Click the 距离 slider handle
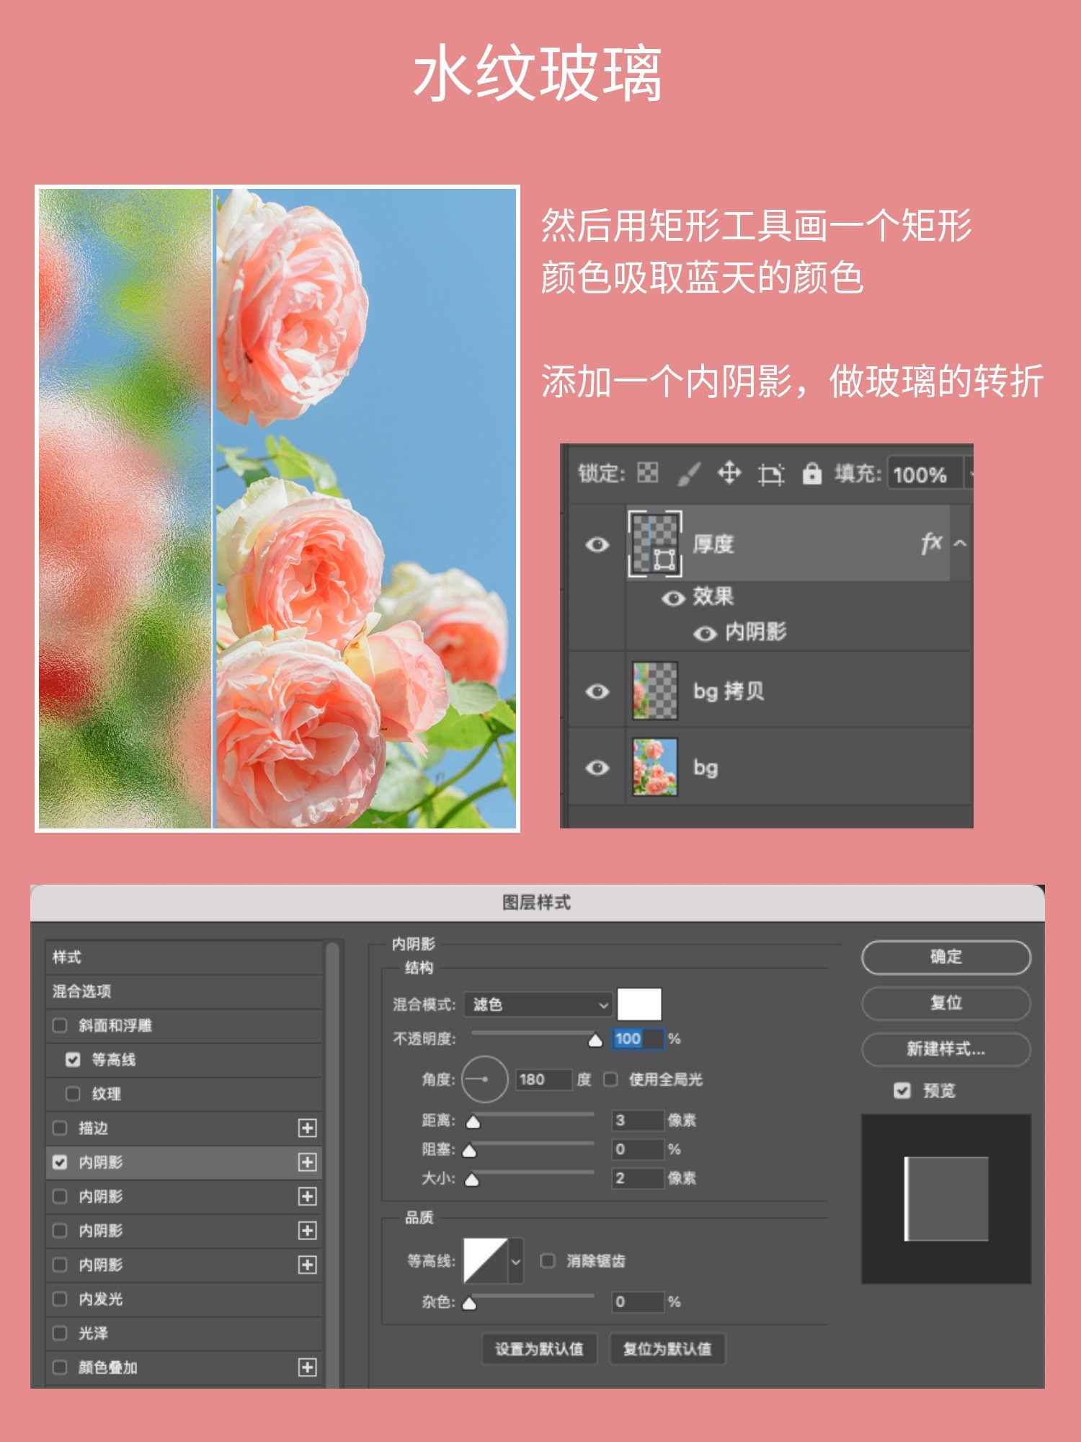Screen dimensions: 1081x1442 click(x=473, y=1122)
